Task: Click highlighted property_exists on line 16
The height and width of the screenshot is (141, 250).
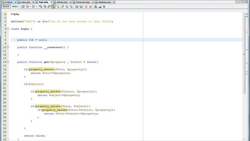Action: click(41, 69)
